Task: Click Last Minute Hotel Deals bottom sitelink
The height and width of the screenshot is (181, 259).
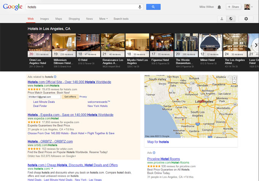Action: point(58,179)
